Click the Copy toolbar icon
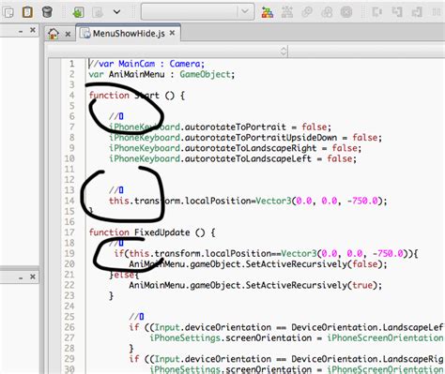The width and height of the screenshot is (445, 374). [x=8, y=12]
